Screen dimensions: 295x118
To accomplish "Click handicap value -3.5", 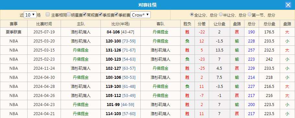I will click(x=219, y=86).
